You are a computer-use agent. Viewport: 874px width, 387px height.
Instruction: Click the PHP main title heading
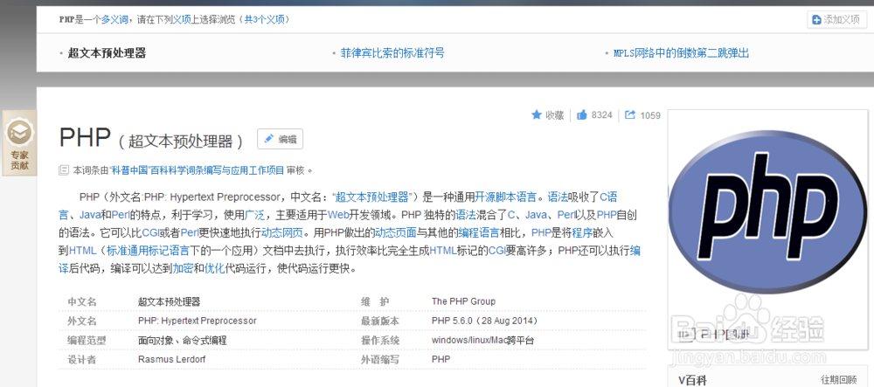coord(85,137)
